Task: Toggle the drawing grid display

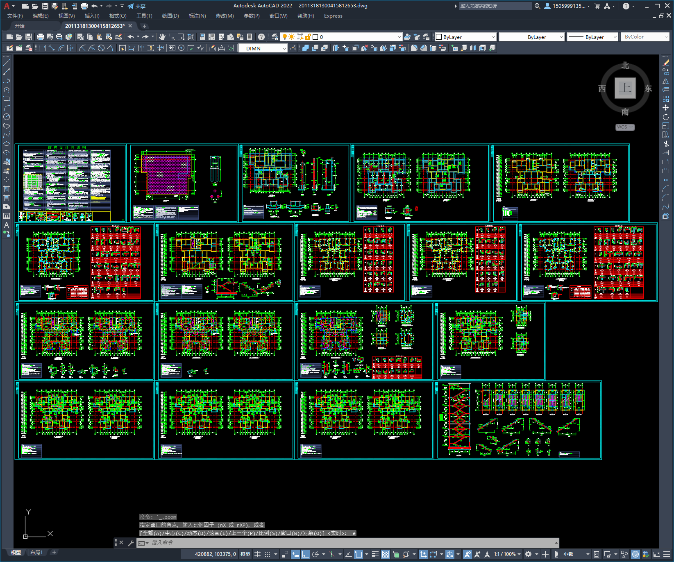Action: click(x=257, y=554)
